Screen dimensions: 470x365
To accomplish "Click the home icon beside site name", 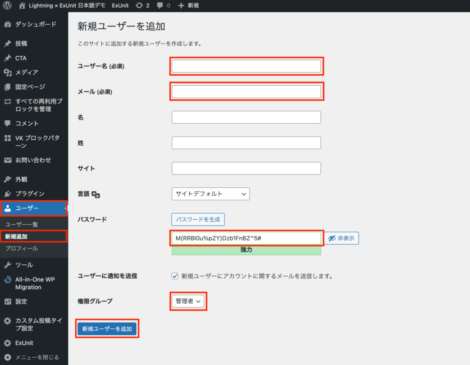I will coord(22,6).
